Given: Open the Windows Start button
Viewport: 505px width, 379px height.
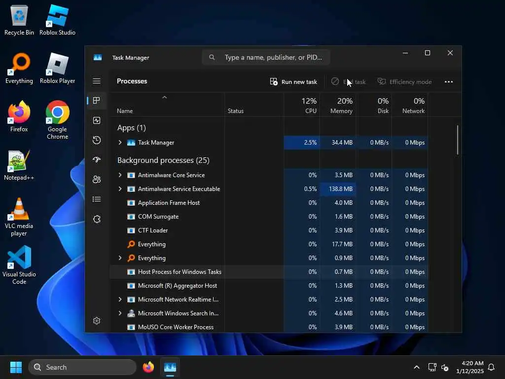Looking at the screenshot, I should pyautogui.click(x=16, y=367).
